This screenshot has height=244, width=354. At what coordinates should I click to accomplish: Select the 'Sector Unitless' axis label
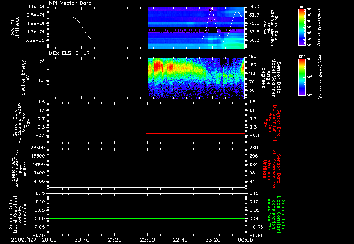point(15,28)
